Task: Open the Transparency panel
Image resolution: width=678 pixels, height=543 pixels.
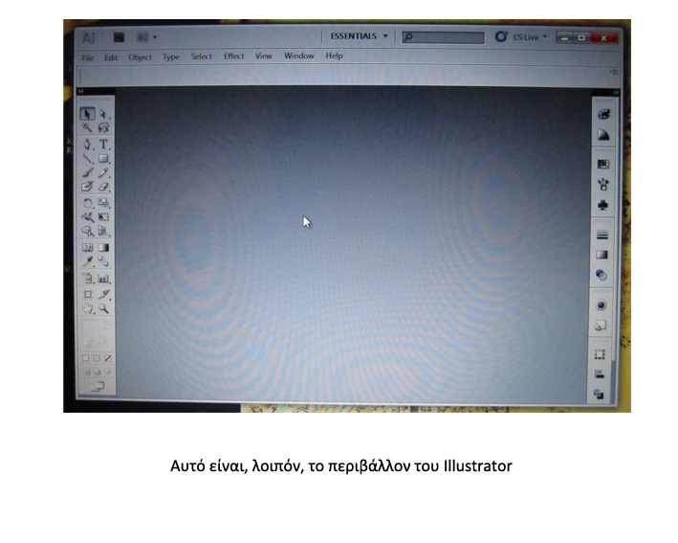Action: coord(601,275)
